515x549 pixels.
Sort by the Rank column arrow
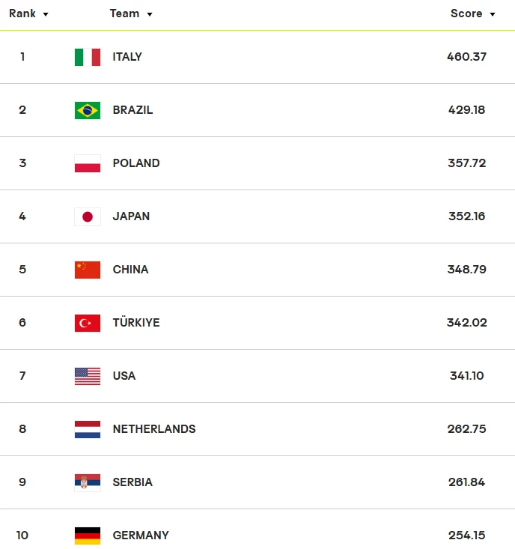pyautogui.click(x=46, y=14)
